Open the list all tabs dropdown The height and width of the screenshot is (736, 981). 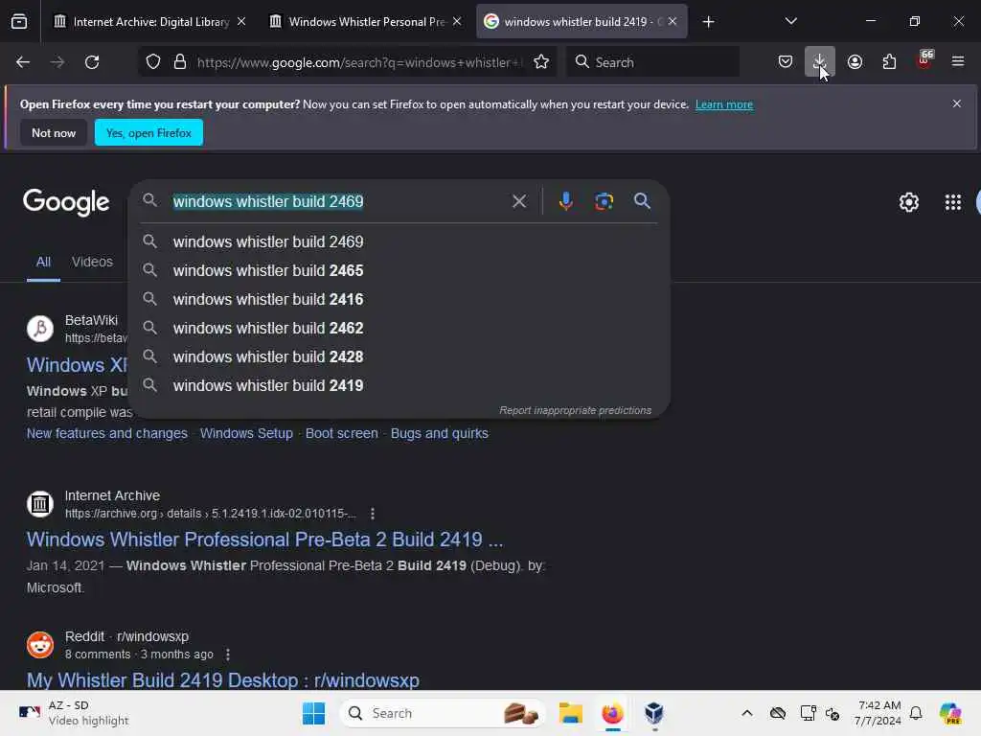790,22
